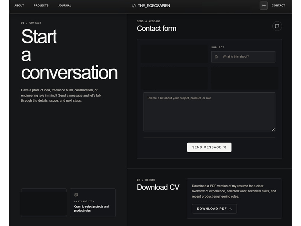
Task: Focus the message textarea about your project
Action: [x=209, y=112]
